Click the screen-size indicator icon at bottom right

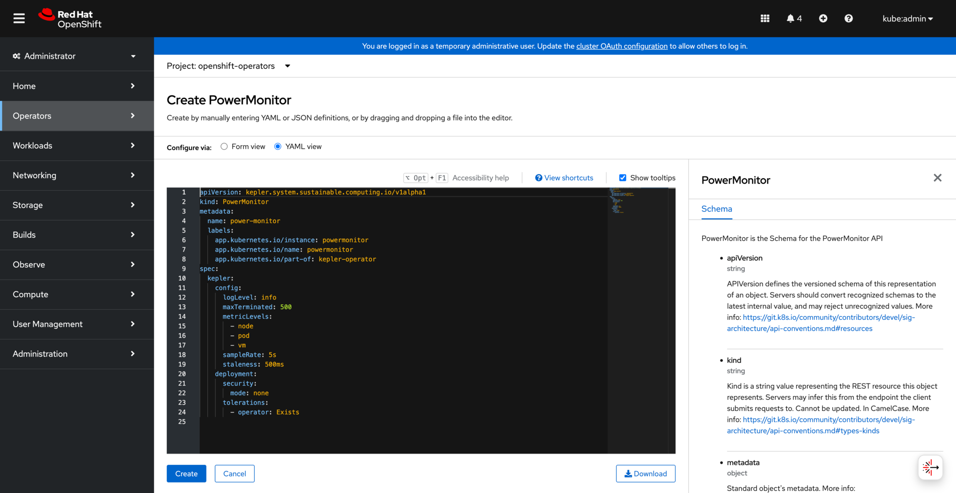coord(930,468)
